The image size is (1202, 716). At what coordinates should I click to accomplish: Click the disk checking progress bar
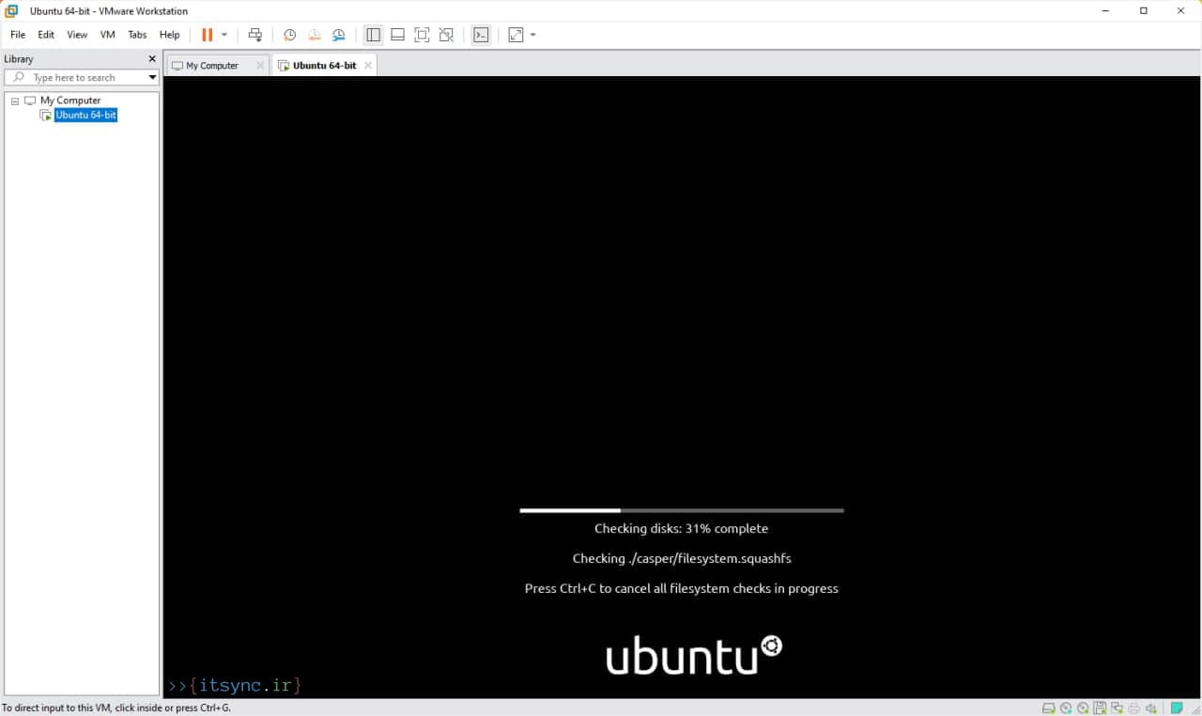[x=681, y=510]
